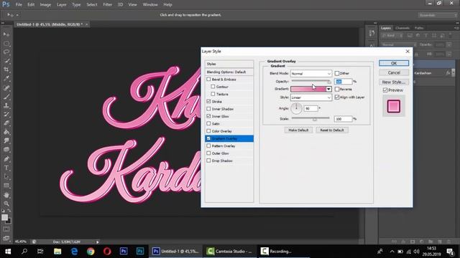Open the gradient picker arrow
Image resolution: width=460 pixels, height=258 pixels.
[328, 89]
